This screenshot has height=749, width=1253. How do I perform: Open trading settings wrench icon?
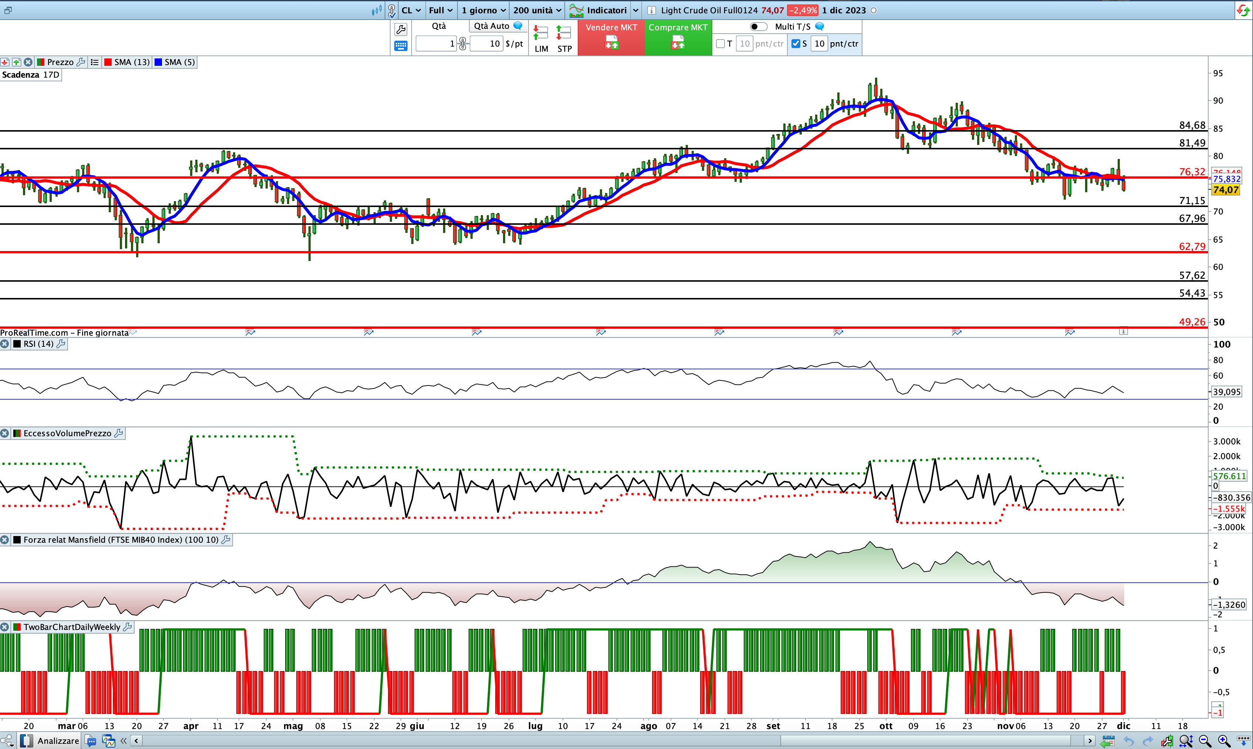coord(401,29)
